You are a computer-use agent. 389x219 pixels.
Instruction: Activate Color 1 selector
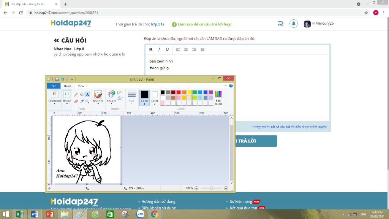click(x=144, y=98)
